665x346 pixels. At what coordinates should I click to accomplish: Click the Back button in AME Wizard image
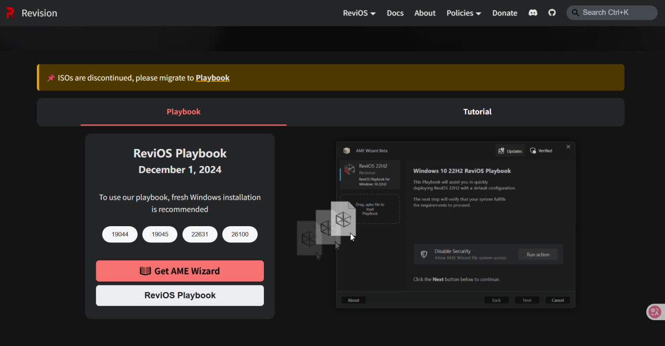tap(496, 300)
